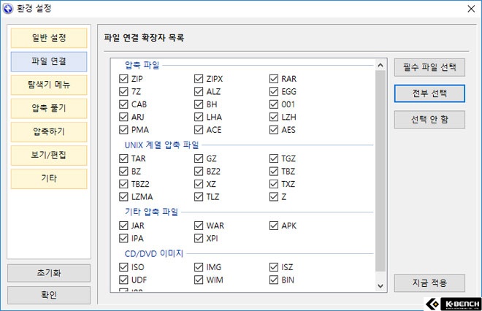Toggle the LHA checkbox
The height and width of the screenshot is (311, 482).
(x=199, y=117)
